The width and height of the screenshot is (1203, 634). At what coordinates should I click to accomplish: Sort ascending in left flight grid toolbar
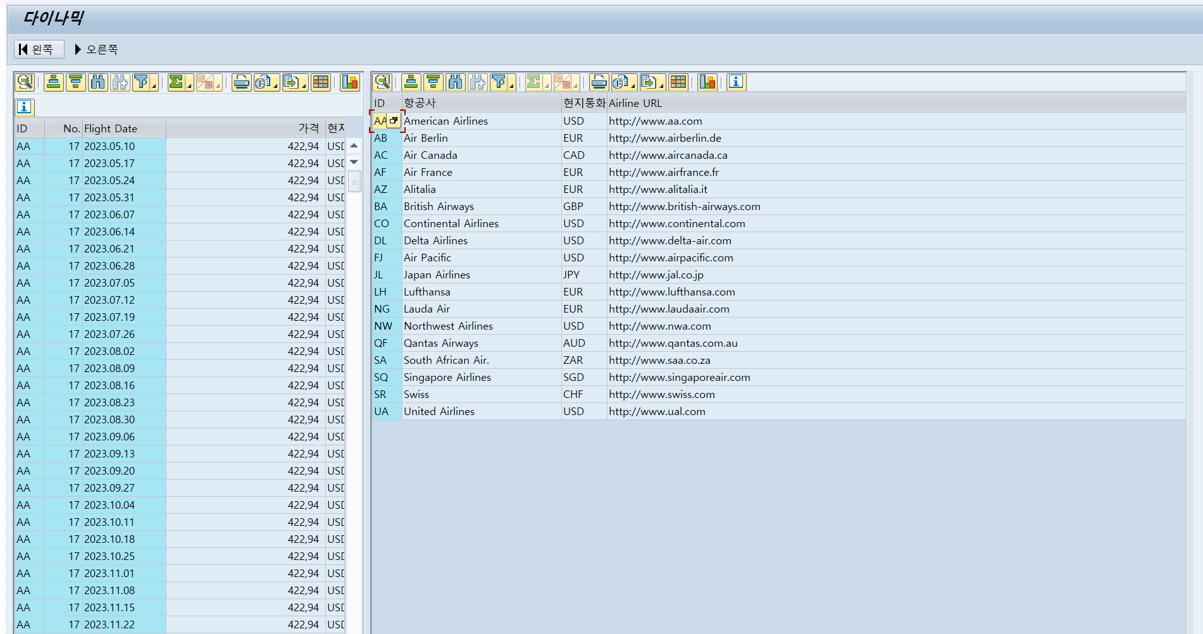point(54,82)
